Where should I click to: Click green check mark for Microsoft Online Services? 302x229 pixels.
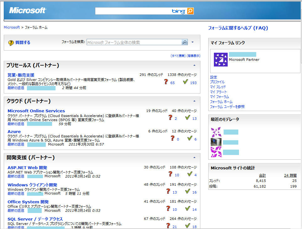coord(188,118)
